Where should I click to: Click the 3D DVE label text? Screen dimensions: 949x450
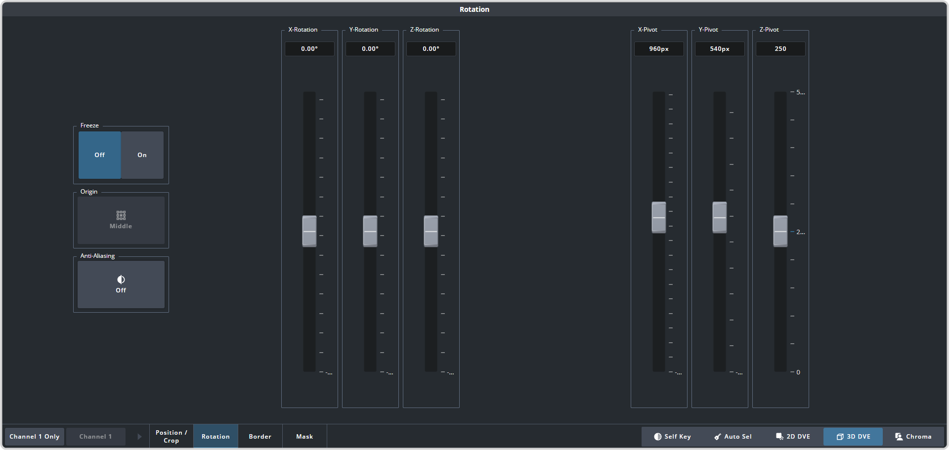coord(859,437)
